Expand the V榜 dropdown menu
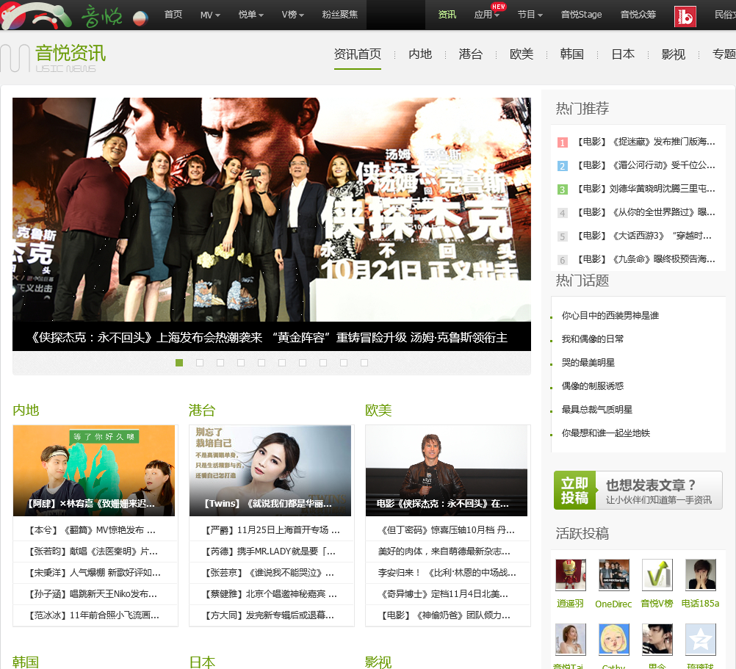Screen dimensions: 736x669 (292, 15)
